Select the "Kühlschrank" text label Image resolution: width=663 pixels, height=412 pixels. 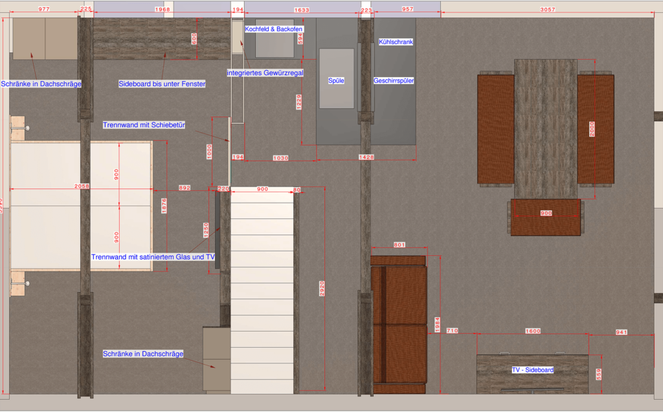tap(396, 42)
